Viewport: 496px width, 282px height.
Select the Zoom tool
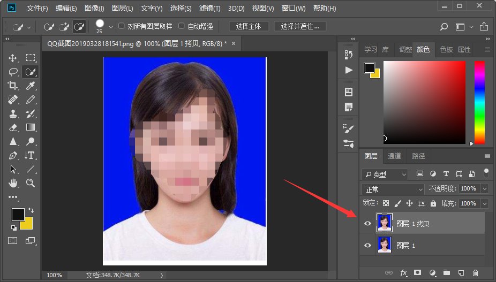[x=31, y=183]
